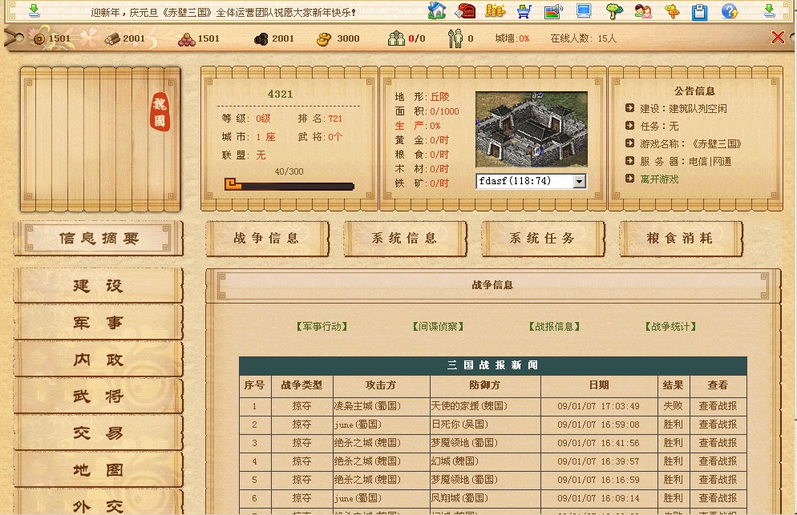Open the 粮食消耗 tab
797x515 pixels.
click(x=679, y=239)
